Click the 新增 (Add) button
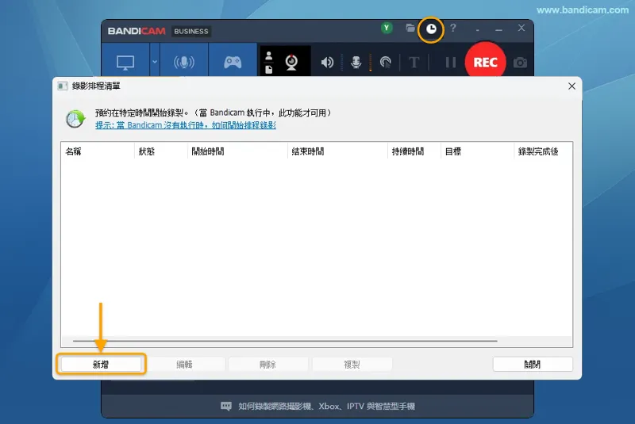The width and height of the screenshot is (635, 424). pyautogui.click(x=101, y=365)
